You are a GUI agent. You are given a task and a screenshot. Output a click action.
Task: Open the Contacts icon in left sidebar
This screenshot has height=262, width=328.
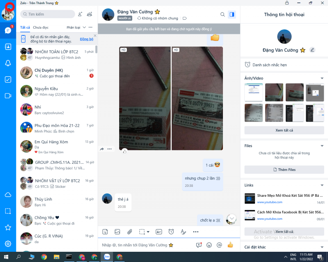pyautogui.click(x=8, y=47)
